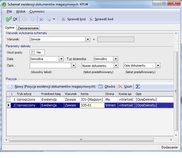The image size is (182, 158).
Task: Expand the Opis dokumentu dropdown
Action: point(158,65)
